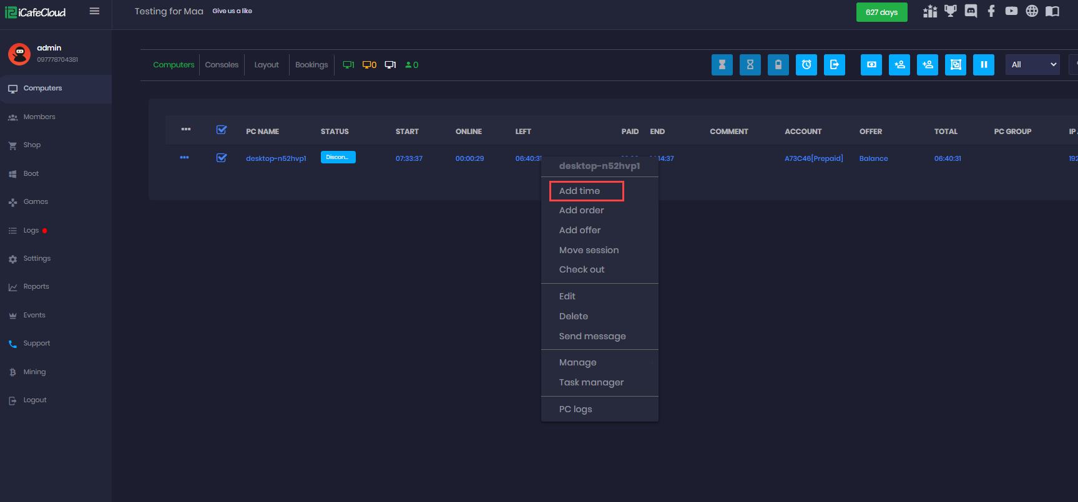Switch to the Consoles tab
Image resolution: width=1078 pixels, height=502 pixels.
coord(222,65)
